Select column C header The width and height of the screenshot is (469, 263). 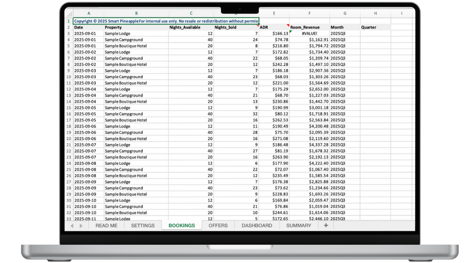pos(191,13)
